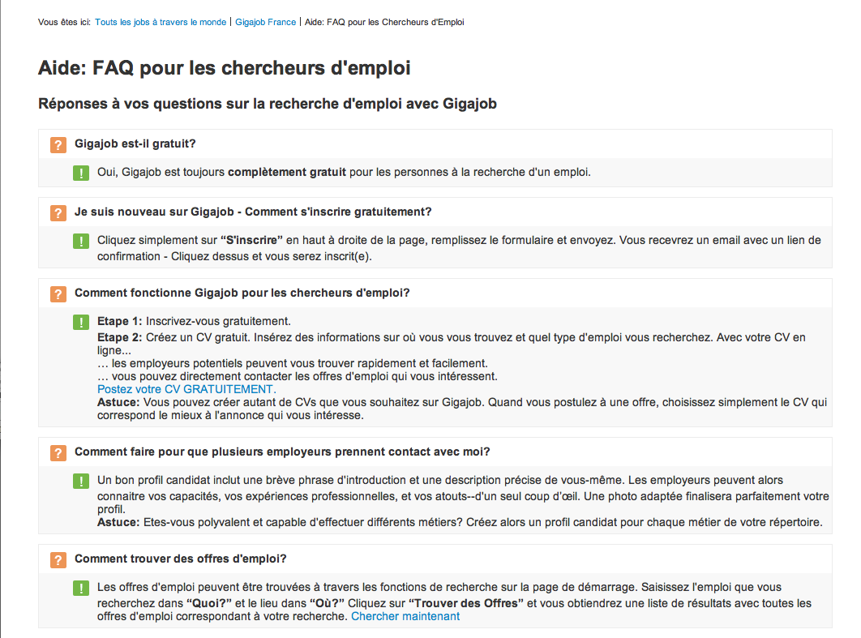Click the green exclamation icon before 'Les offres d'emploi peuvent'
Image resolution: width=861 pixels, height=638 pixels.
point(81,588)
